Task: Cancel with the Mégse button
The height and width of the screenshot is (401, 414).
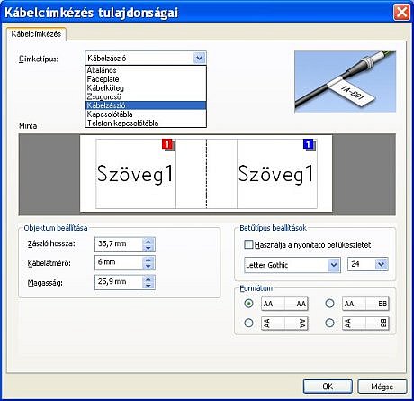Action: click(382, 387)
